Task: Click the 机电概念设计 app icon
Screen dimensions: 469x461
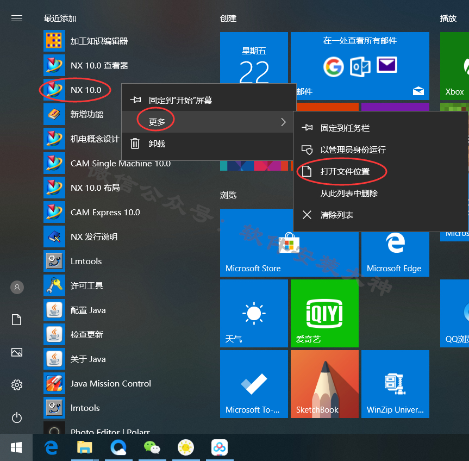Action: click(54, 139)
